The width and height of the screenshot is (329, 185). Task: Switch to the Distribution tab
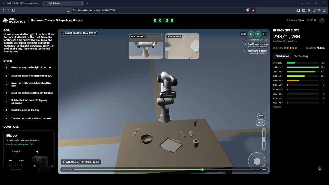[x=282, y=56]
